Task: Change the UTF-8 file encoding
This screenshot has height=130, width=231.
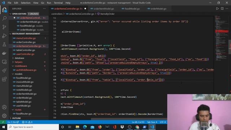Action: coord(163,122)
